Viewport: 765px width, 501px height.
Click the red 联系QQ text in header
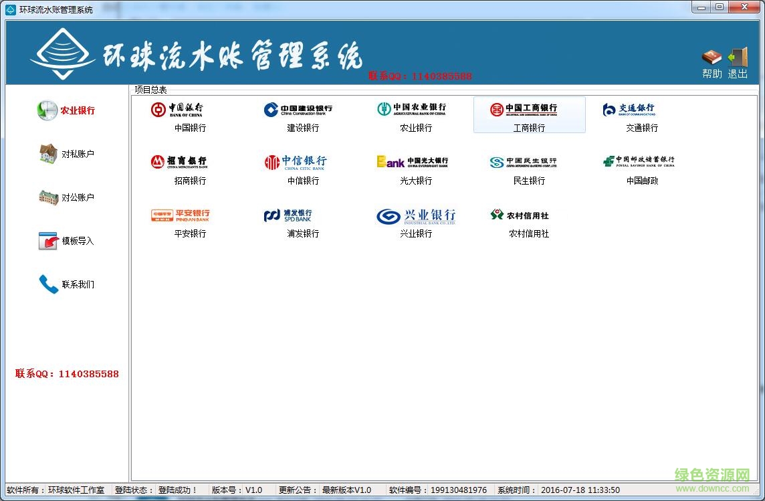point(420,76)
